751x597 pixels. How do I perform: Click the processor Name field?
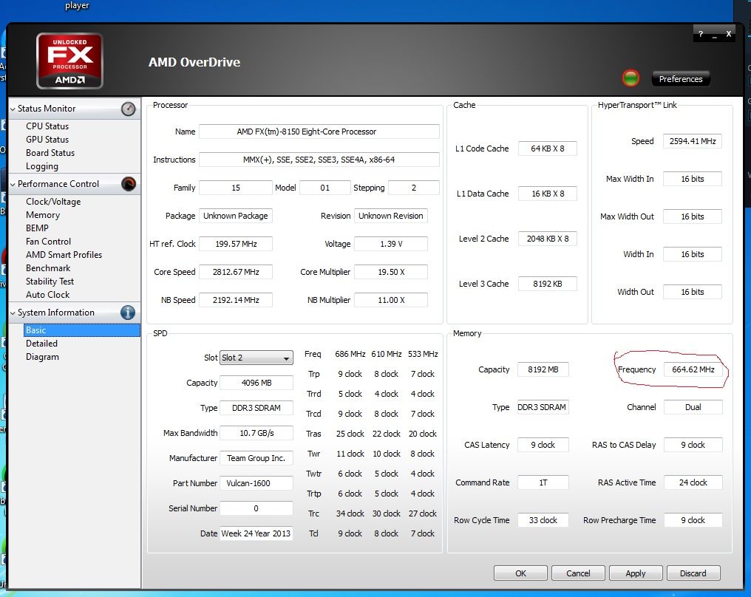pos(319,132)
